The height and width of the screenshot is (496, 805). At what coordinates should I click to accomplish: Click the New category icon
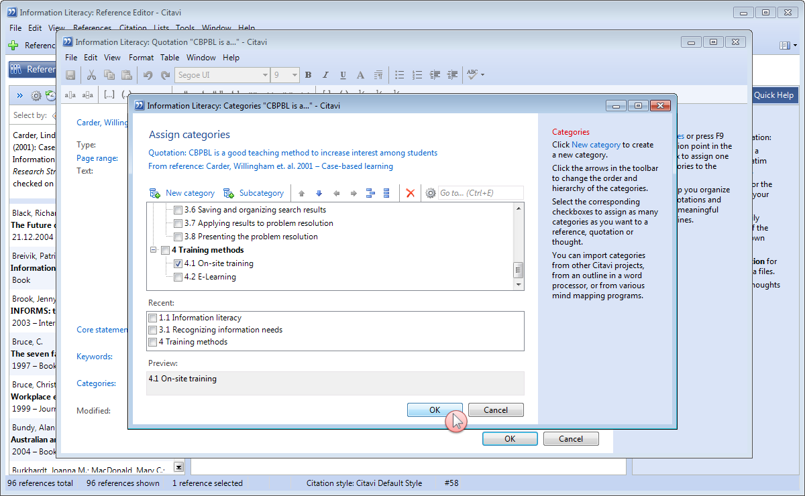155,193
